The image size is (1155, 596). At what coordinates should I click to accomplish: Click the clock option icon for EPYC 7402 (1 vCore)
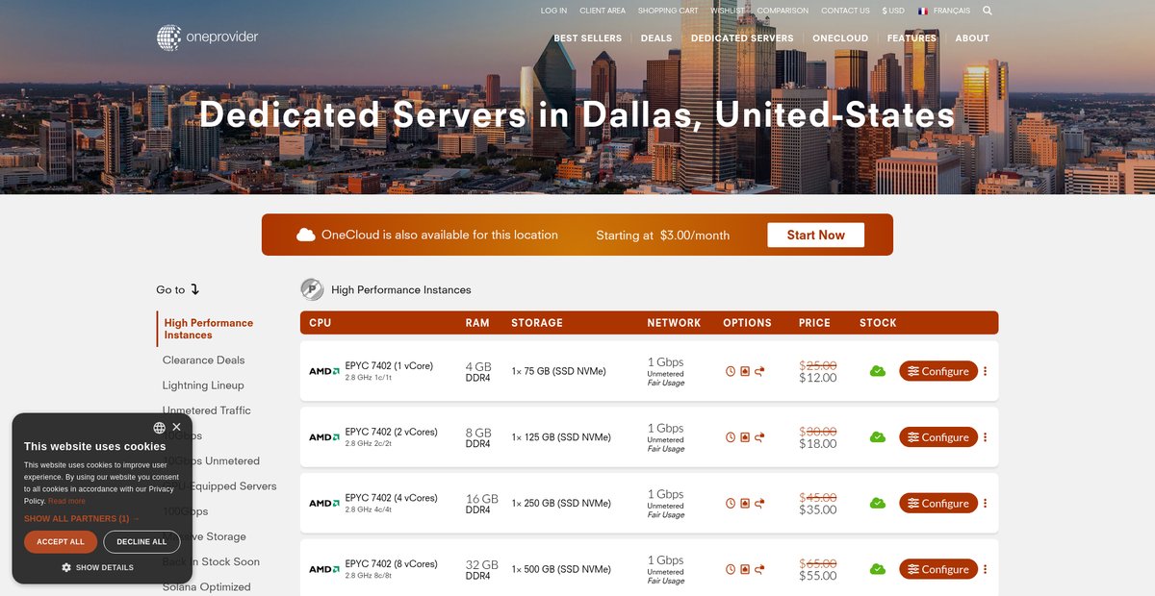[x=731, y=371]
